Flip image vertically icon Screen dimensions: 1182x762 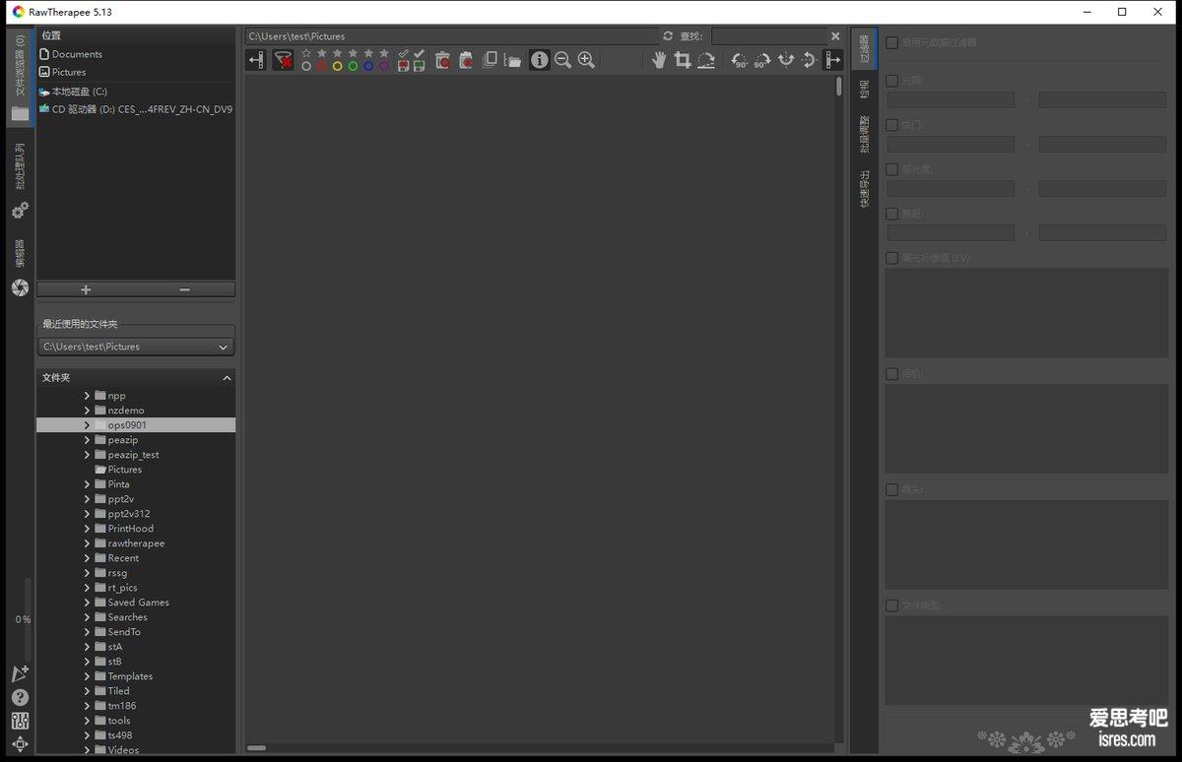[809, 60]
